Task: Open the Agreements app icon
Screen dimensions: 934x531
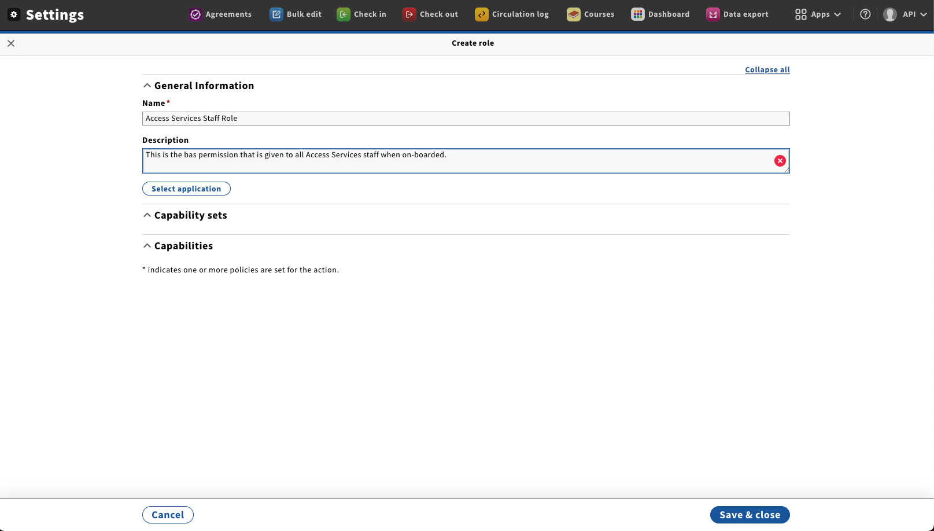Action: pos(195,14)
